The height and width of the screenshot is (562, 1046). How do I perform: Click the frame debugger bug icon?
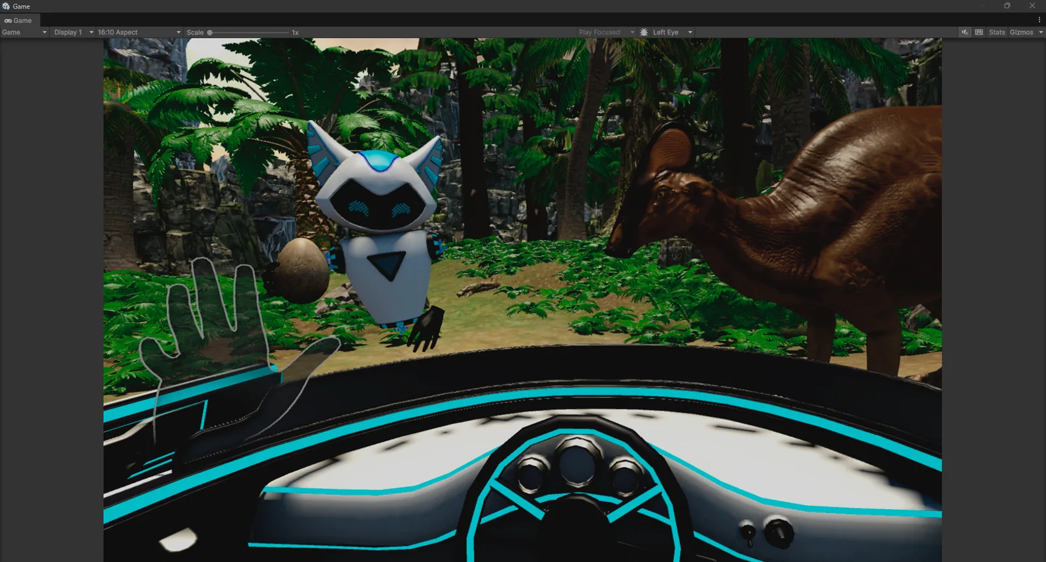coord(644,32)
